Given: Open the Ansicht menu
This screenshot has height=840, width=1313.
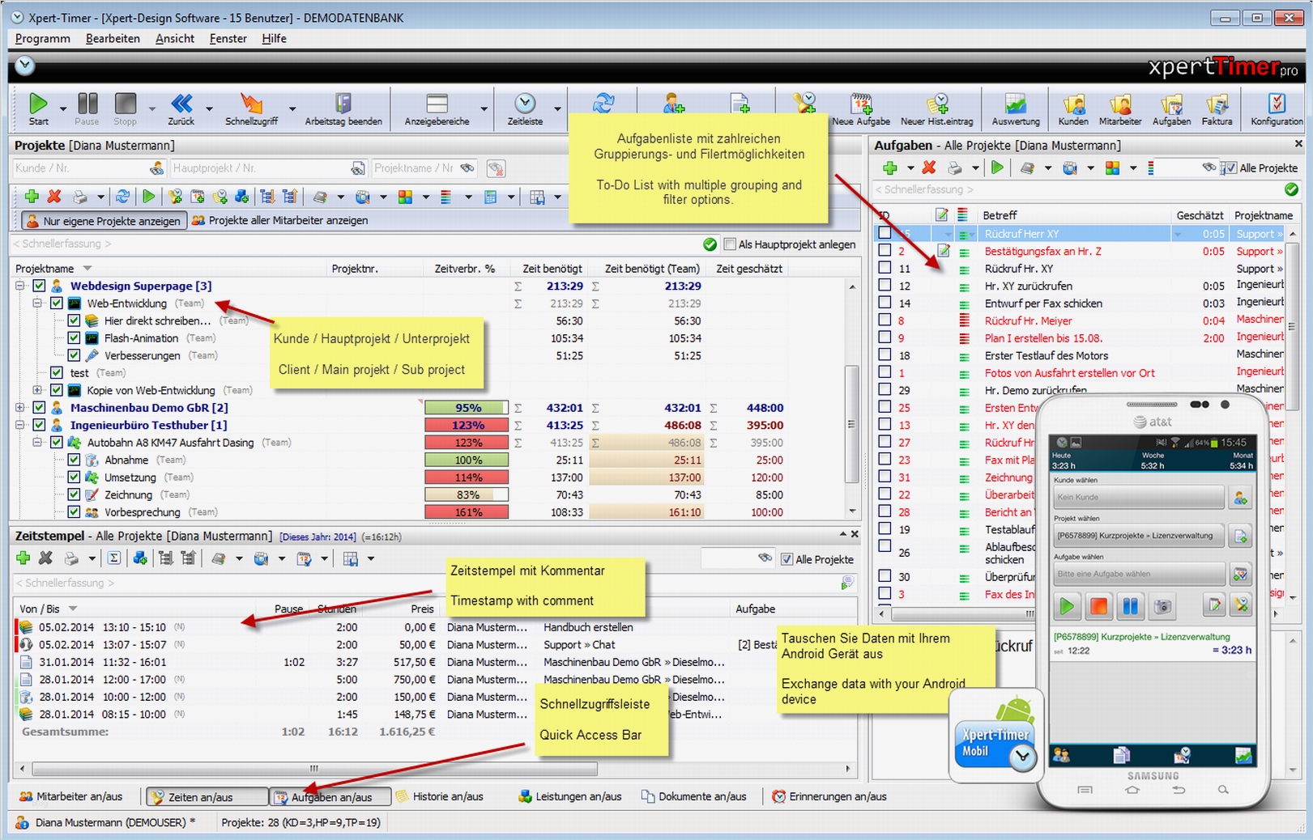Looking at the screenshot, I should [173, 38].
